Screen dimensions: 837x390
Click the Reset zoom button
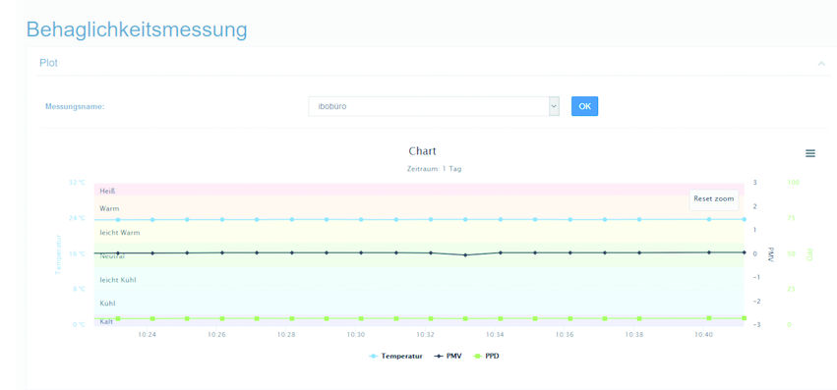(714, 199)
